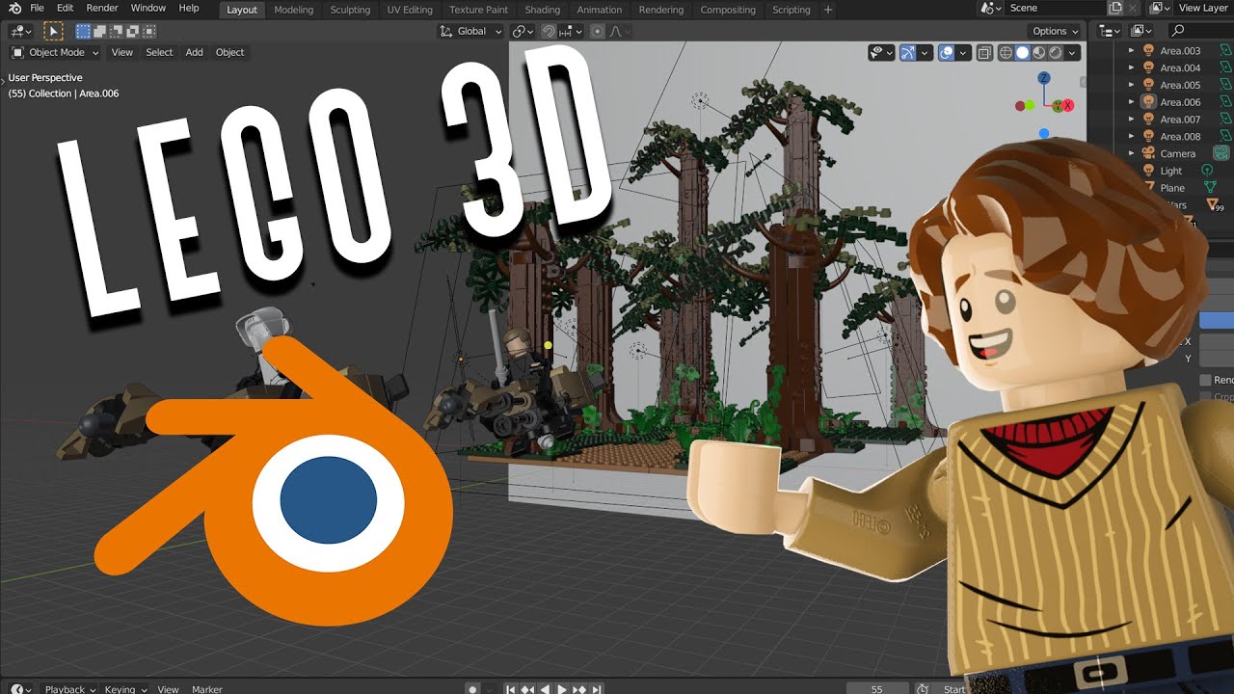Open the Global transform orientation dropdown
This screenshot has height=694, width=1234.
pos(470,31)
